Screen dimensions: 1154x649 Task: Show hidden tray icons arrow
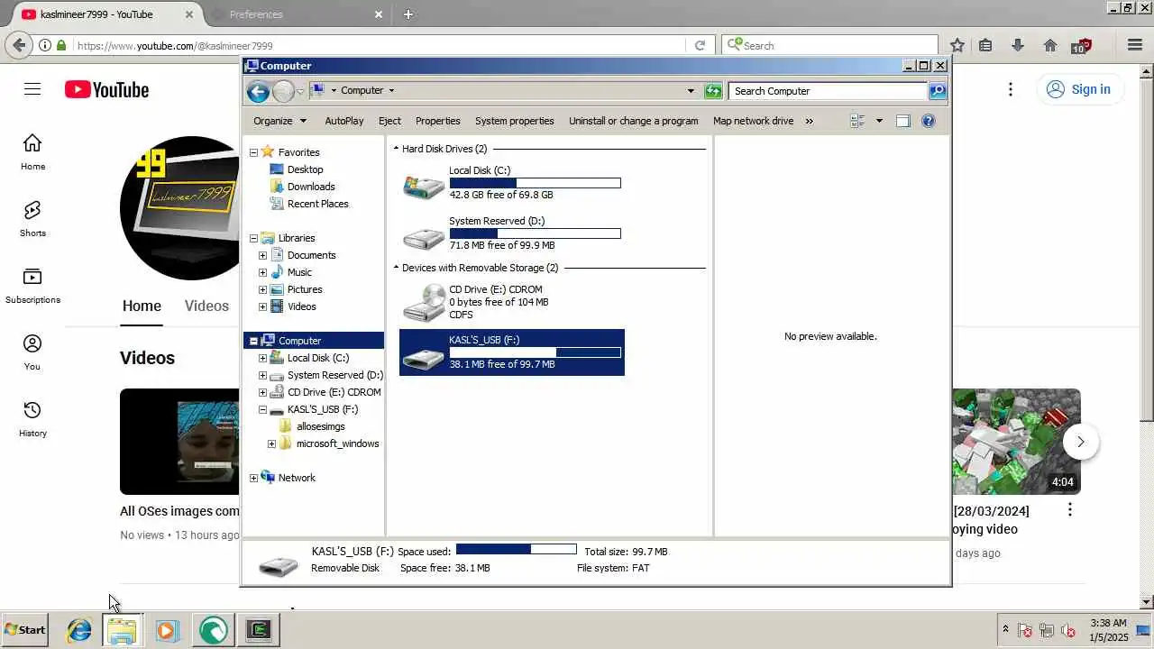click(1005, 629)
